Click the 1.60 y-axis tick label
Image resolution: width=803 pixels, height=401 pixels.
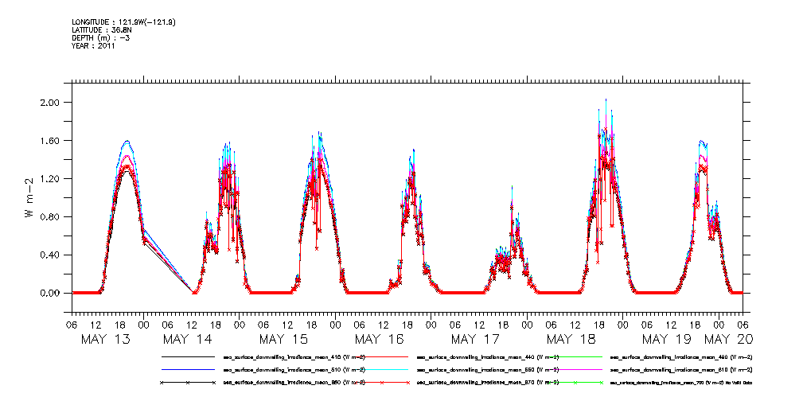(52, 140)
